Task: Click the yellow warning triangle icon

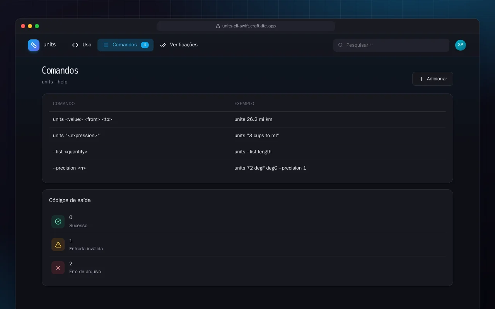Action: tap(58, 244)
